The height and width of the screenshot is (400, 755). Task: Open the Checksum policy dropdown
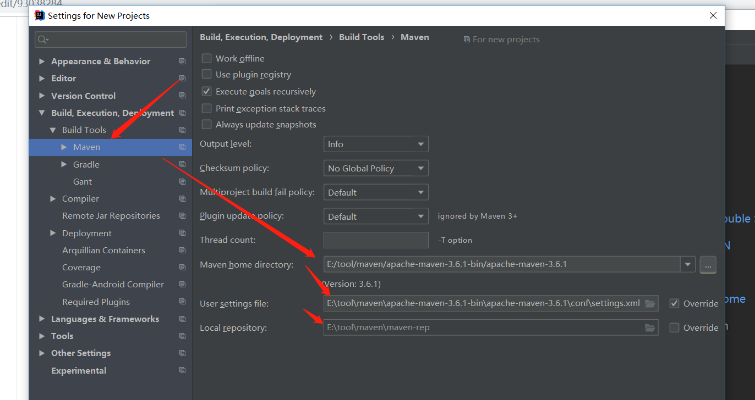[x=376, y=168]
